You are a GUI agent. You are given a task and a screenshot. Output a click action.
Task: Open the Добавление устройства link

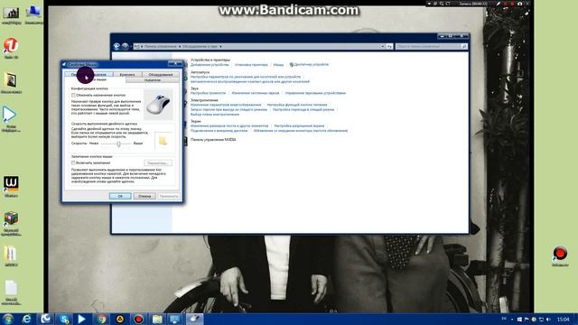[210, 64]
